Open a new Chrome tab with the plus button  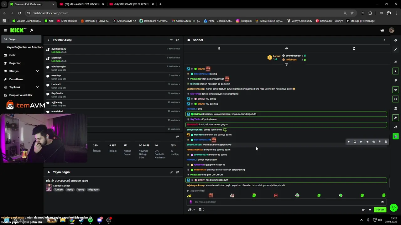pos(160,4)
